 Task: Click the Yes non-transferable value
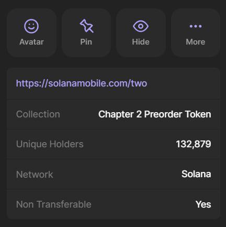(x=204, y=204)
